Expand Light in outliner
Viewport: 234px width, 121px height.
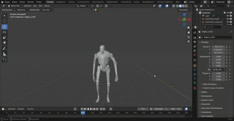pos(200,16)
